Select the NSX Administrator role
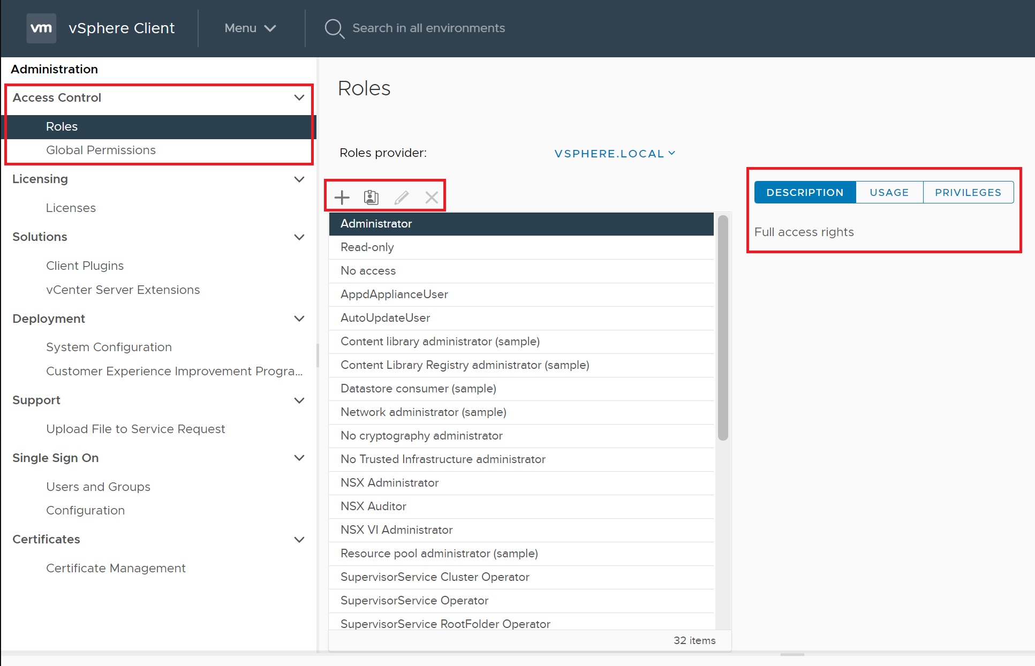 pyautogui.click(x=522, y=483)
